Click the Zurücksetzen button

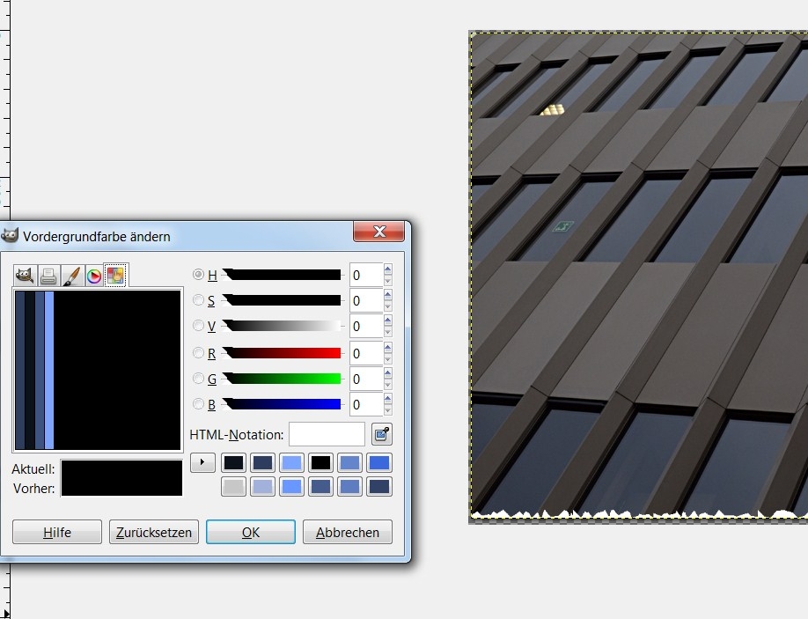pyautogui.click(x=153, y=532)
